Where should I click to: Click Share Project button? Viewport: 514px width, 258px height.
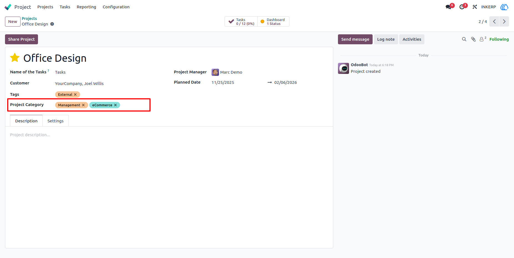(21, 39)
